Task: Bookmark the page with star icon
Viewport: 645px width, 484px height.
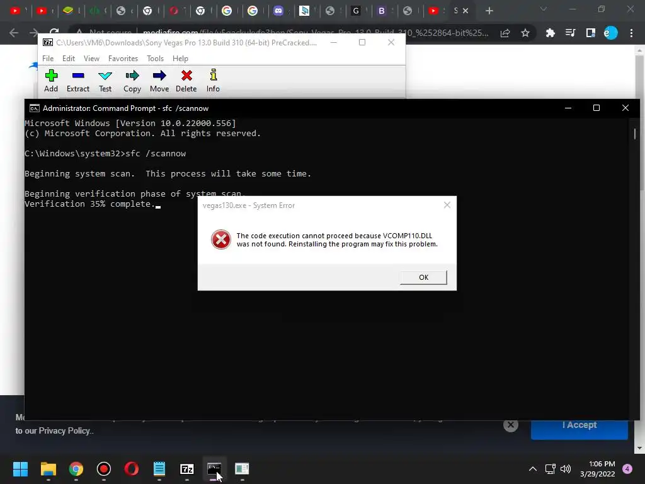Action: [x=525, y=33]
